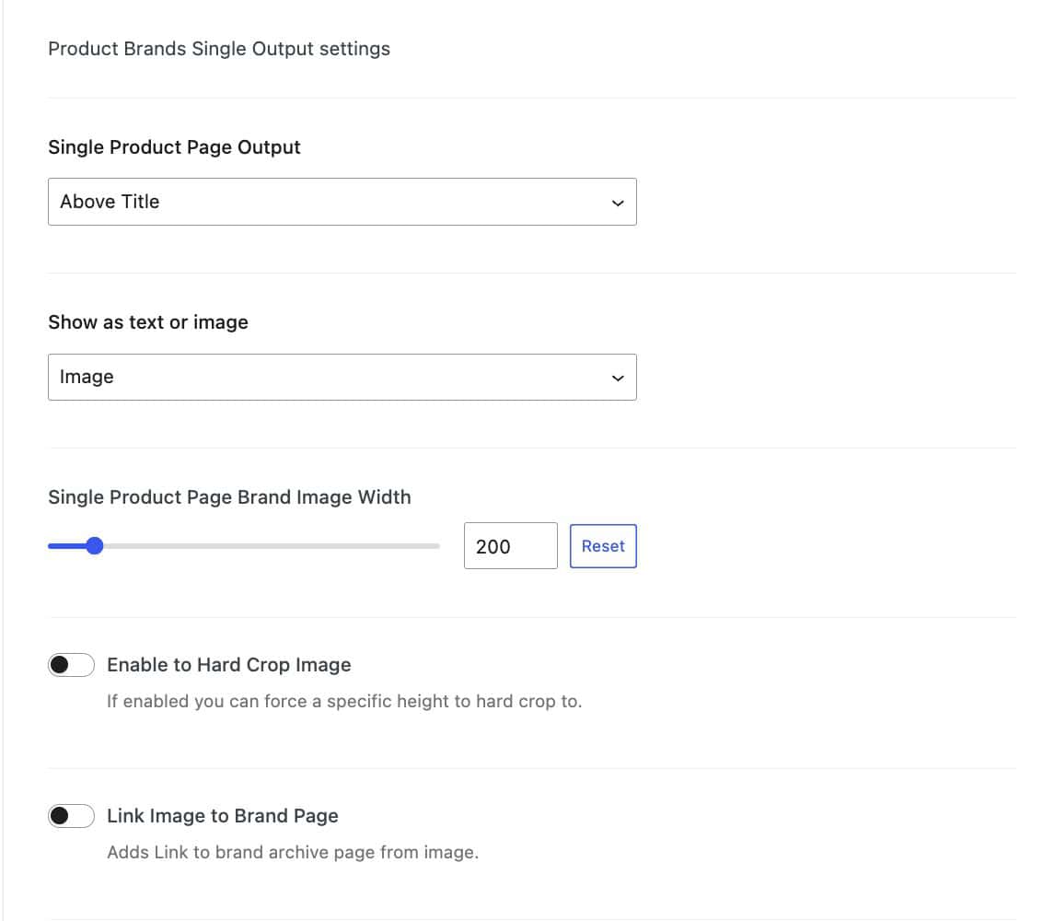This screenshot has height=921, width=1055.
Task: Focus the brand image width number box
Action: pos(510,545)
